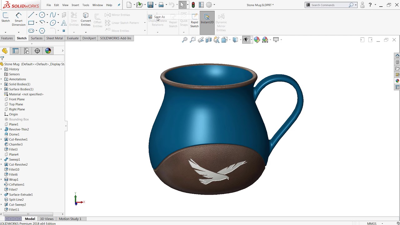
Task: Open the FeatureManager Design Tree tab
Action: 5,51
